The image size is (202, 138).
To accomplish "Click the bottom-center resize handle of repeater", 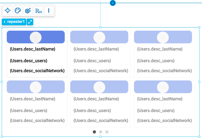I will pyautogui.click(x=100, y=137).
